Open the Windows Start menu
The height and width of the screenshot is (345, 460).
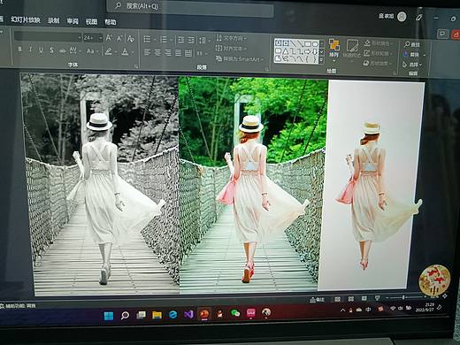coord(109,316)
